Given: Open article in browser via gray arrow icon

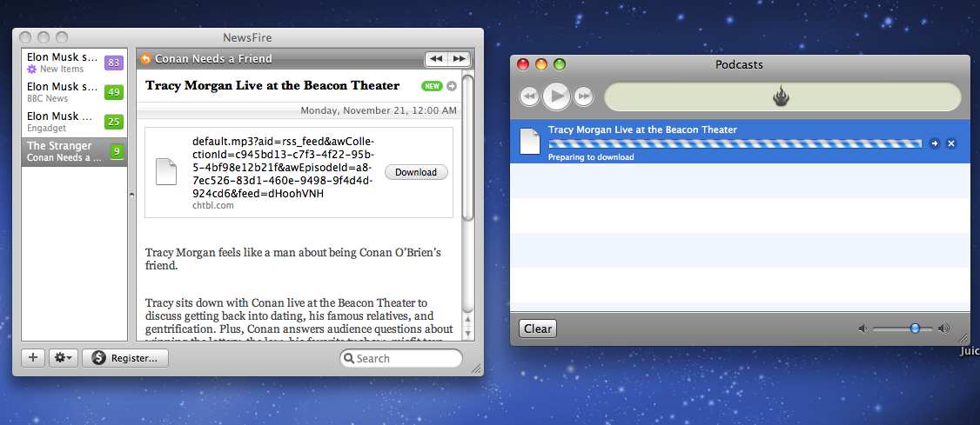Looking at the screenshot, I should click(452, 86).
